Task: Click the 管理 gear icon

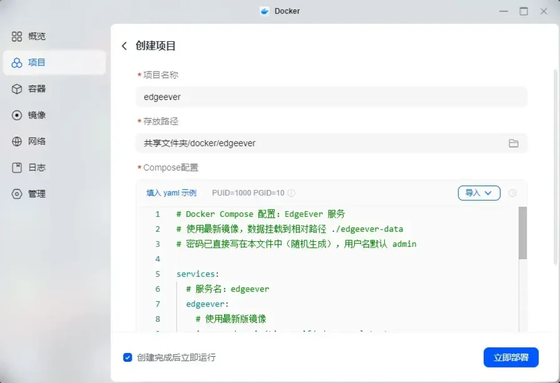Action: click(17, 194)
